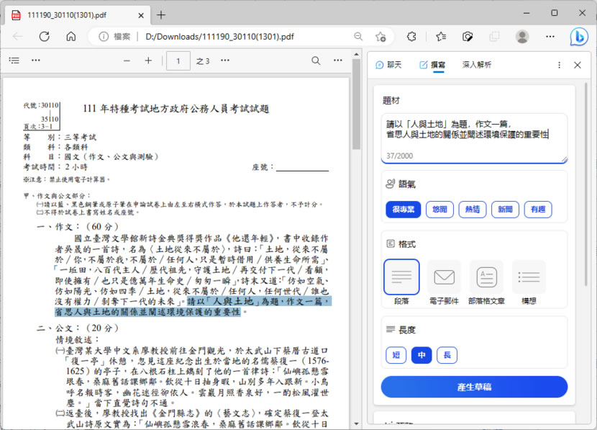The height and width of the screenshot is (430, 597).
Task: Click the 產生草稿 button
Action: [474, 387]
